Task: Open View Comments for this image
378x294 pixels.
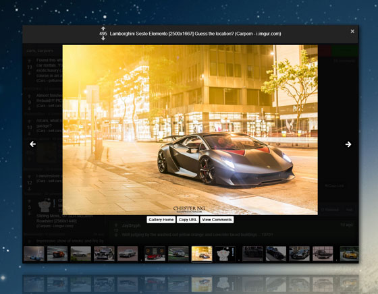Action: (x=217, y=220)
